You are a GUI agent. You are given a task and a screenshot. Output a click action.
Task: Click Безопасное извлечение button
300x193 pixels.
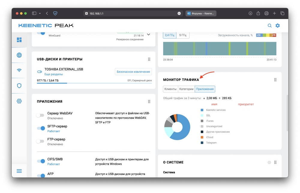pyautogui.click(x=133, y=72)
